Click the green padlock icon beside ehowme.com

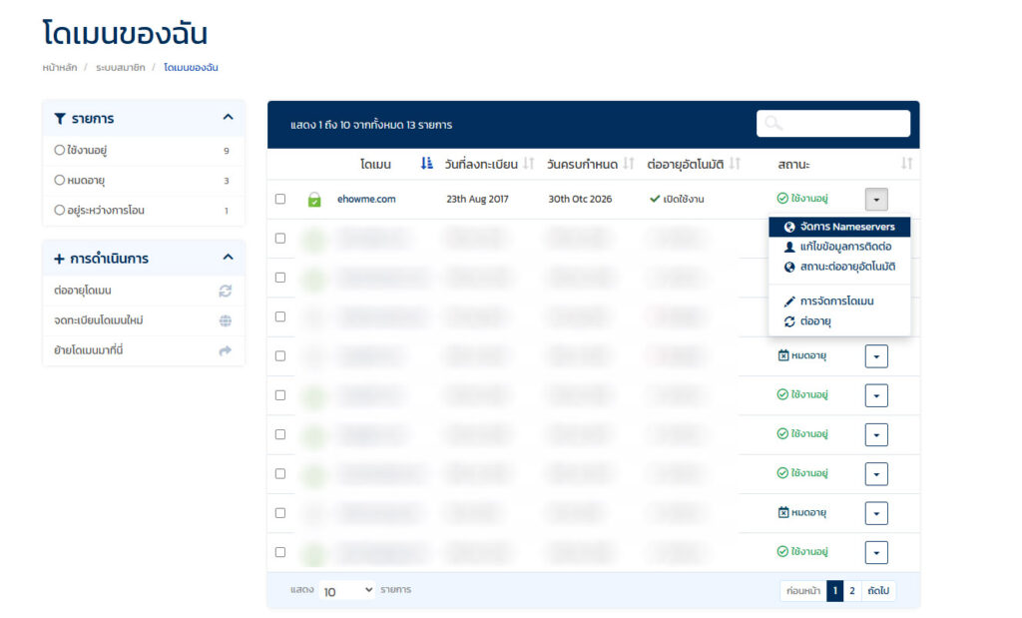pos(314,200)
